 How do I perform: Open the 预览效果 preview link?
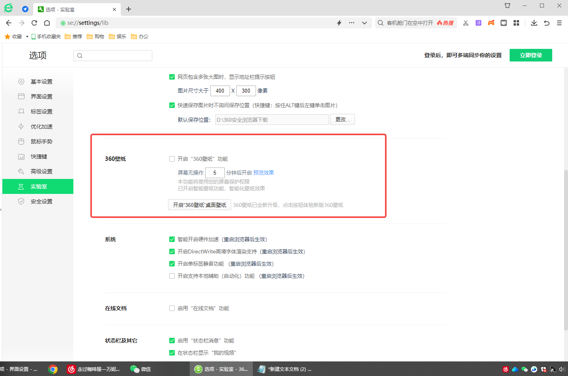(x=263, y=173)
